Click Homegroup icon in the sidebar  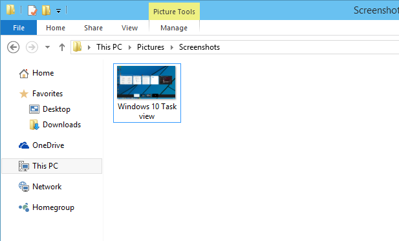[x=24, y=207]
